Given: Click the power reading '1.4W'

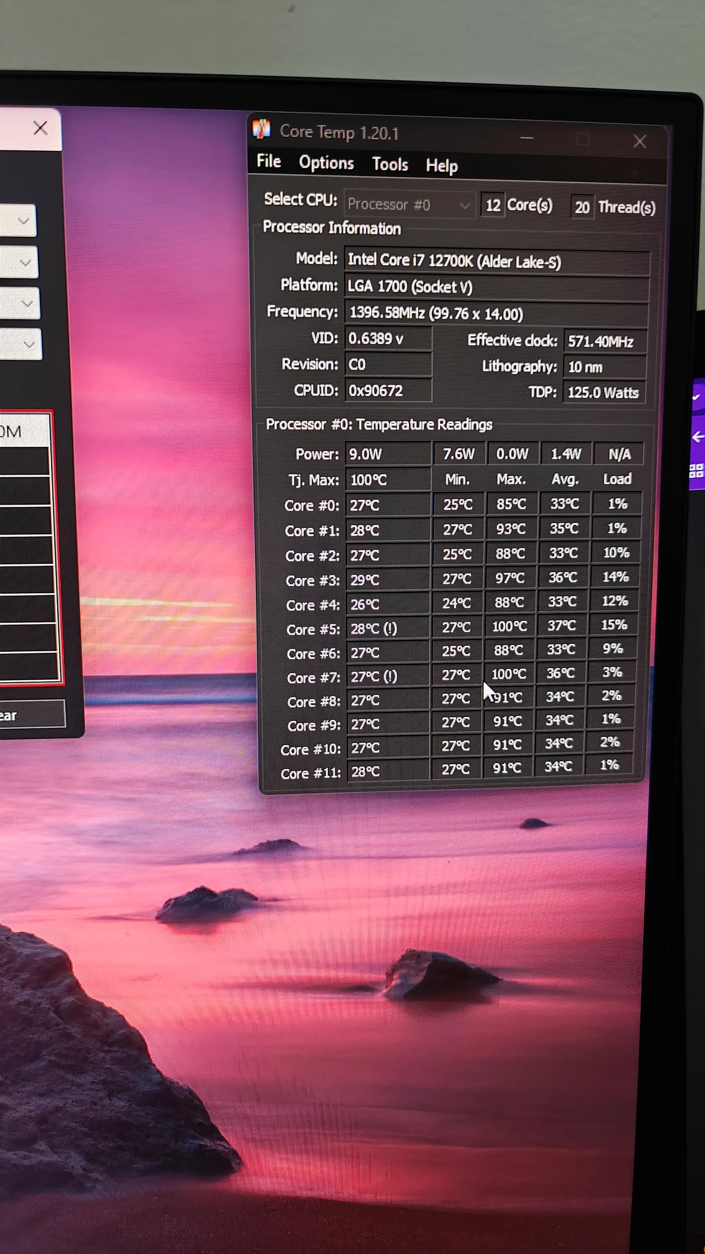Looking at the screenshot, I should pyautogui.click(x=566, y=454).
